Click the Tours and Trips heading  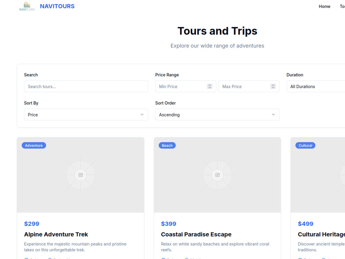click(217, 31)
